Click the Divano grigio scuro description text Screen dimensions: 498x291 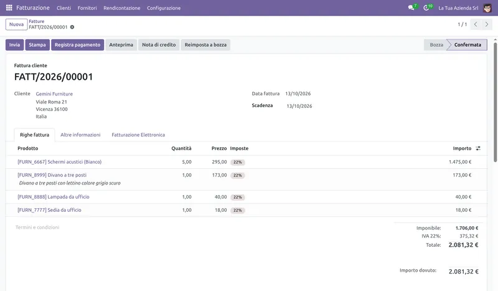click(70, 183)
